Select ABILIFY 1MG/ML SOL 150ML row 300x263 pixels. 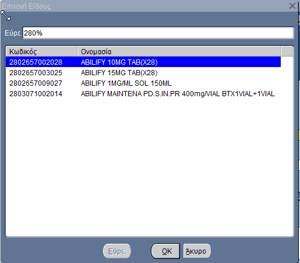point(143,83)
